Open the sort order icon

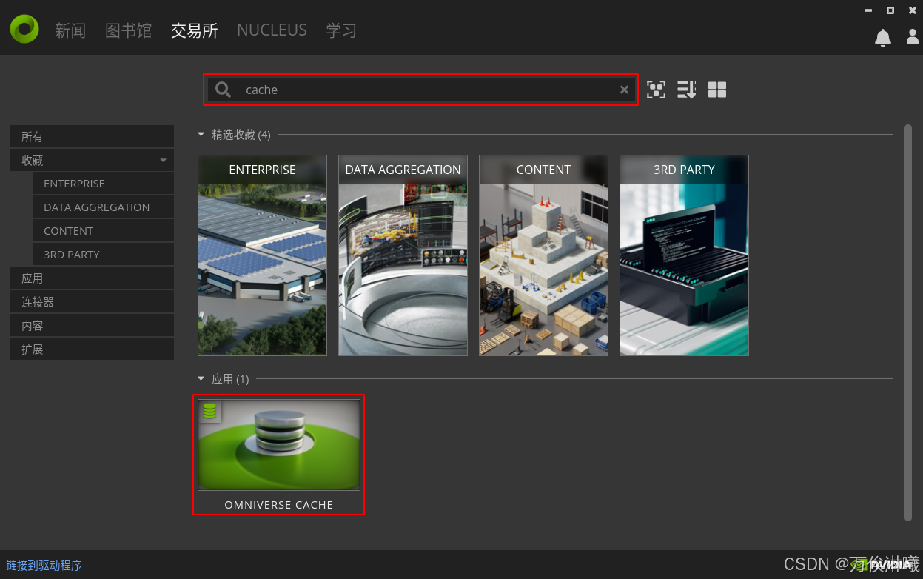click(x=686, y=90)
